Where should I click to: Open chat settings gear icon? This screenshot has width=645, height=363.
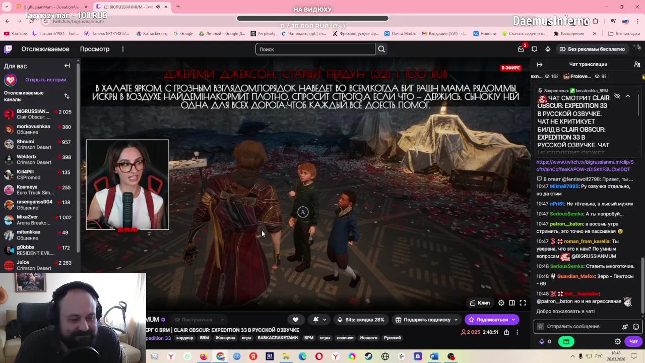click(x=618, y=341)
